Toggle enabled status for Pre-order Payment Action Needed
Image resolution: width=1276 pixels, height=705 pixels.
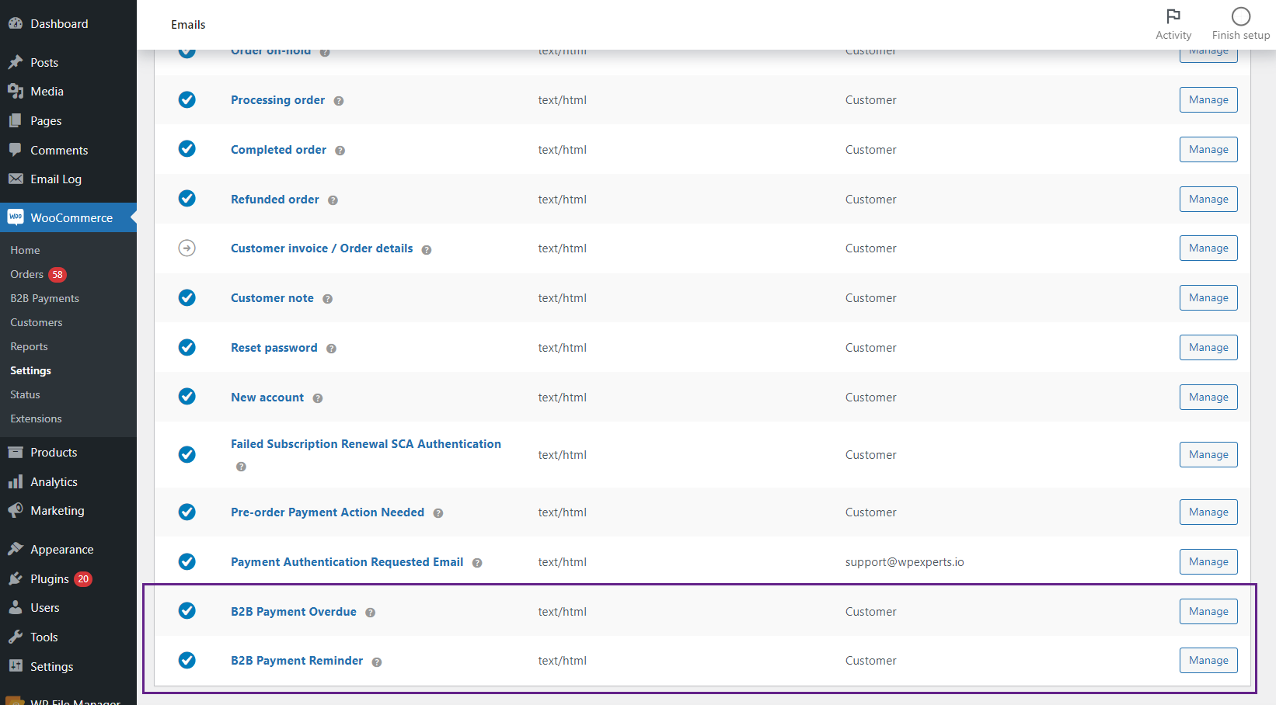[x=187, y=512]
